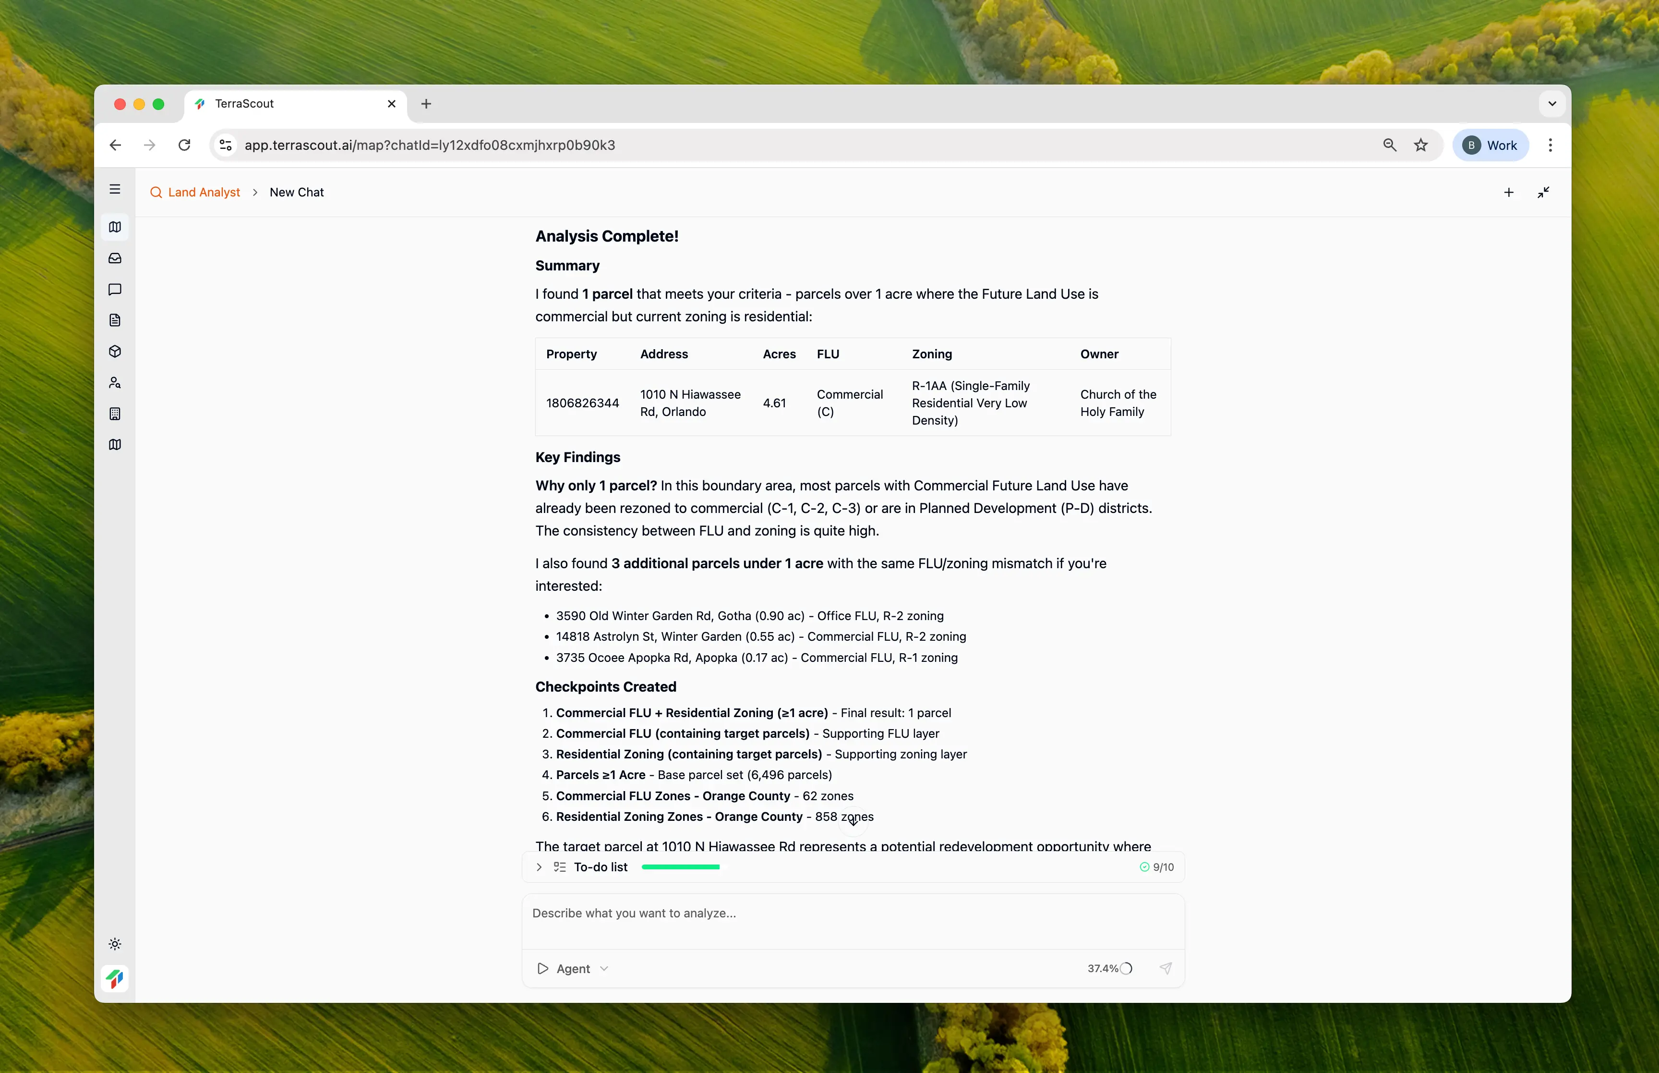Toggle the hamburger sidebar menu

click(115, 190)
